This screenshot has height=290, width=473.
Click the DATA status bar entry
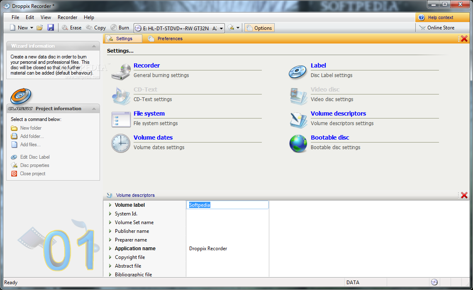[x=353, y=283]
